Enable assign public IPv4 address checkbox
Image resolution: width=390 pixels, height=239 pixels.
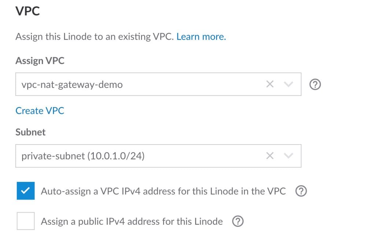point(26,221)
